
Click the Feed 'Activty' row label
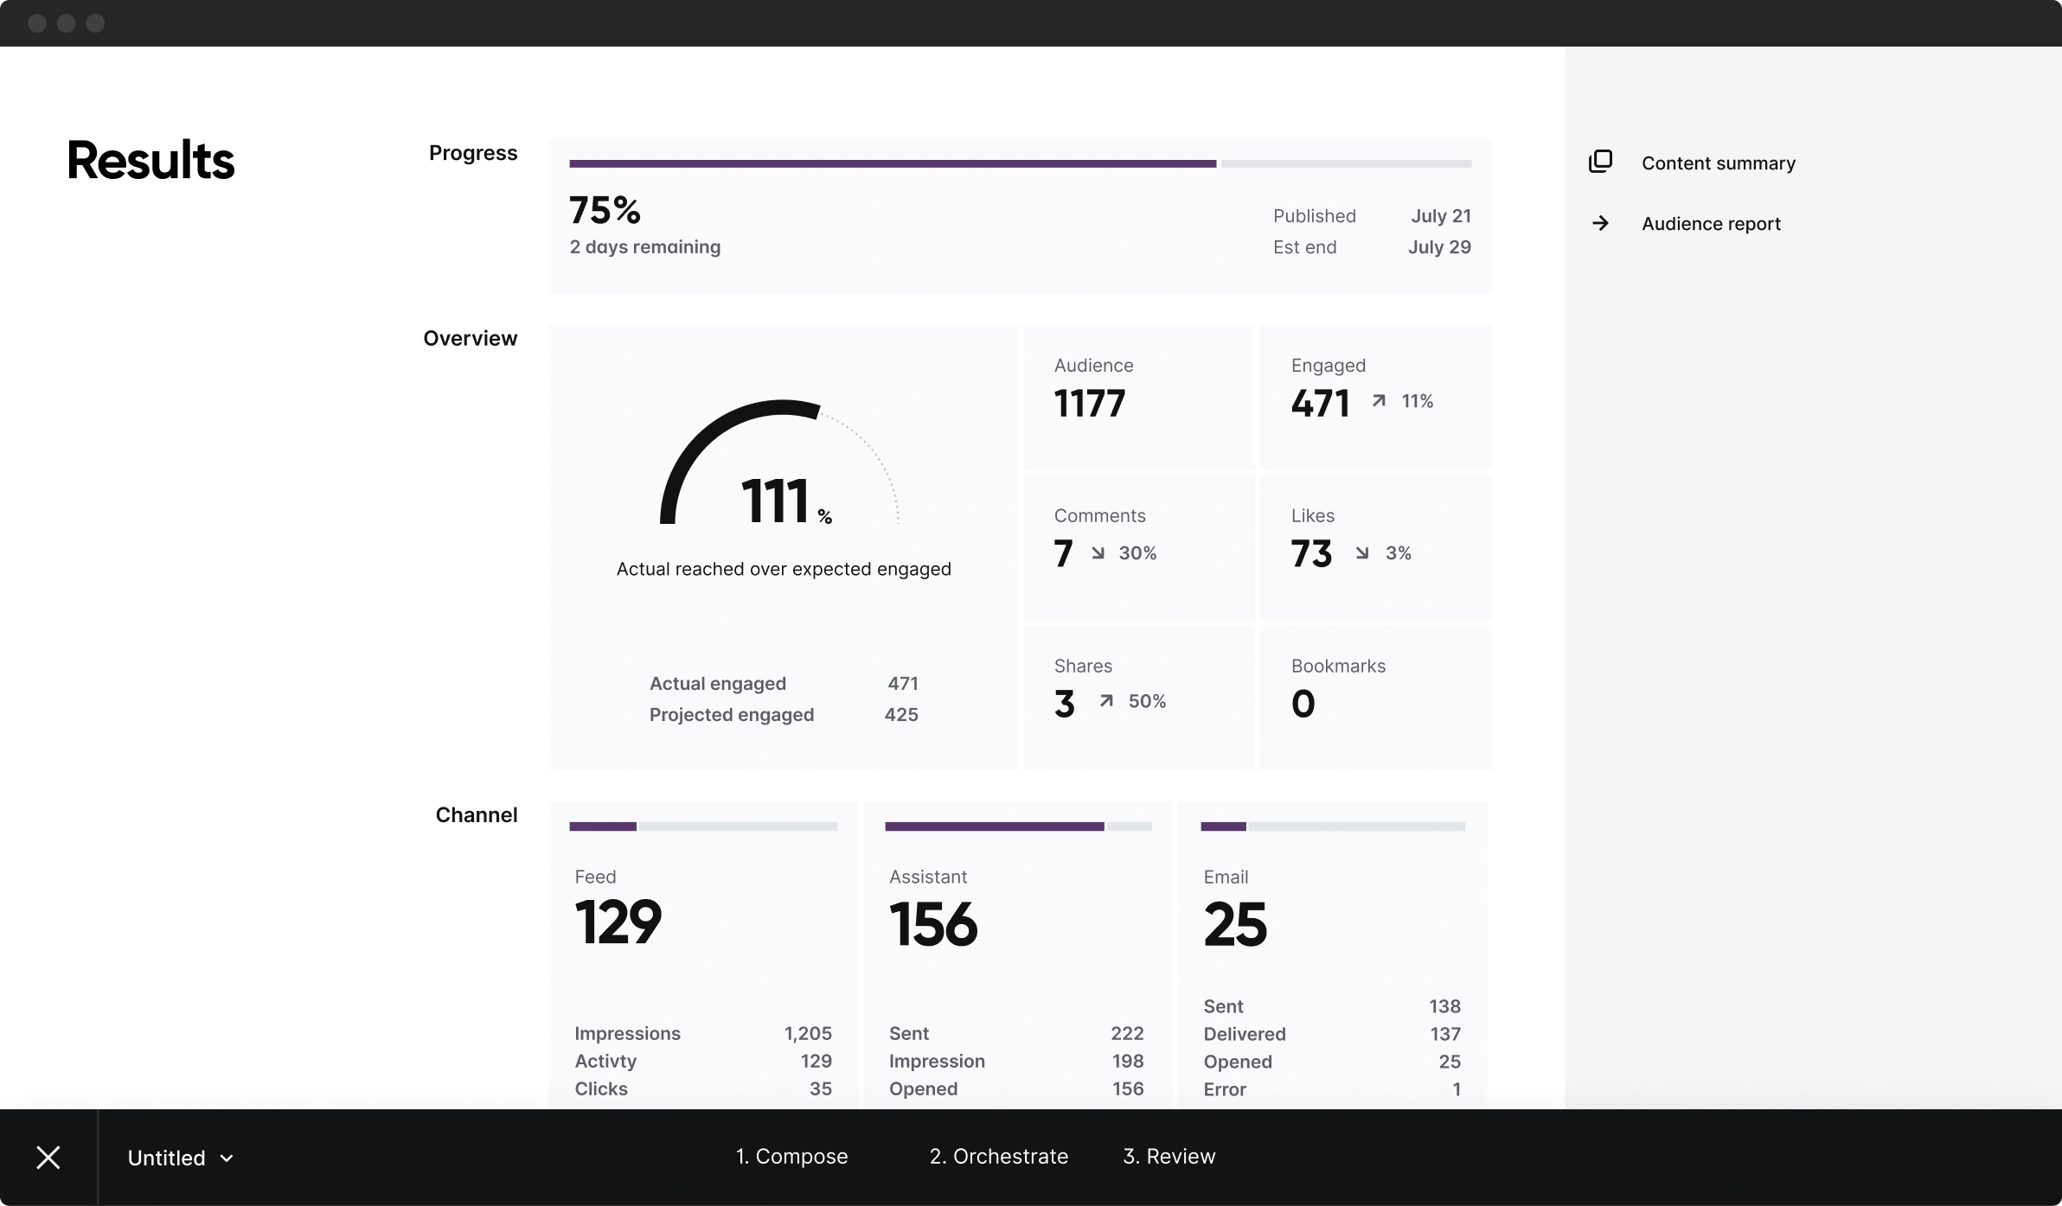click(x=605, y=1061)
